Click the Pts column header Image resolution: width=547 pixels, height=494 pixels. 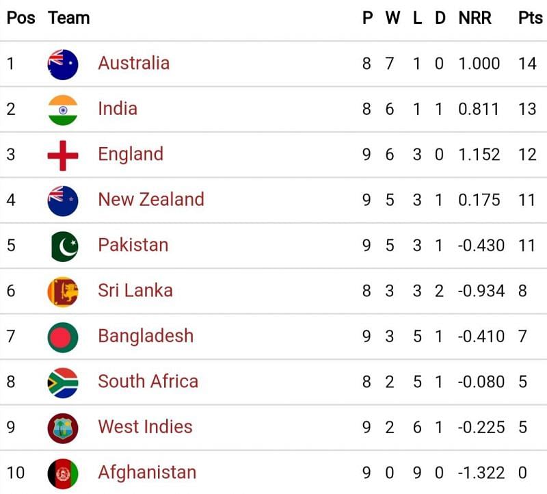530,18
